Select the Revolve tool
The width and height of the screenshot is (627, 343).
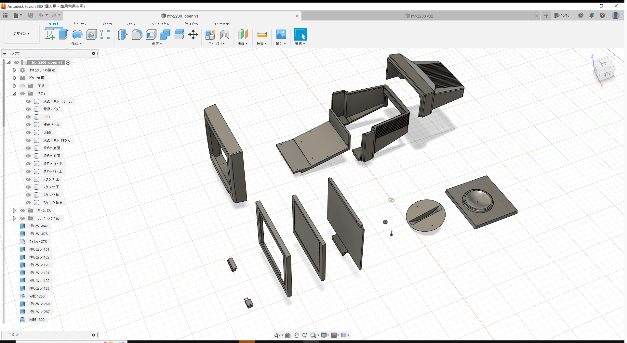coord(77,34)
